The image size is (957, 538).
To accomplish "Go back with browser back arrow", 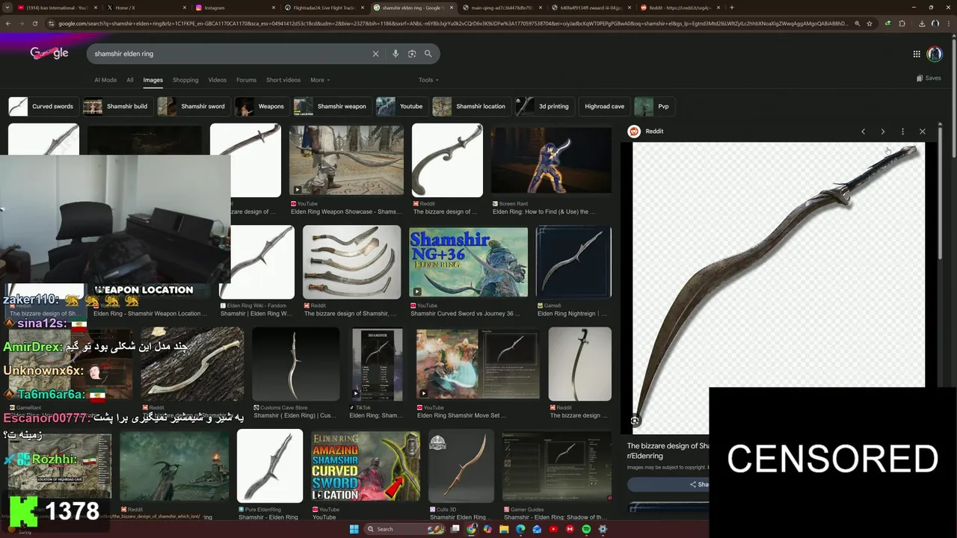I will point(8,23).
